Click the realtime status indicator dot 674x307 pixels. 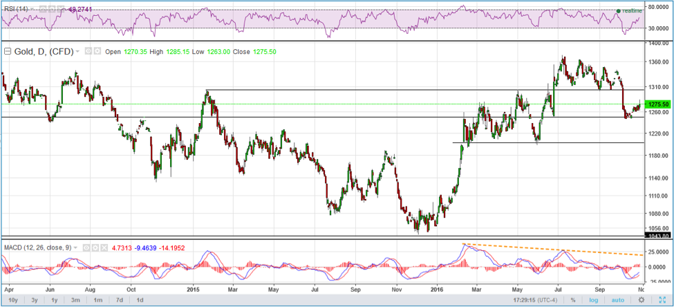tap(618, 11)
